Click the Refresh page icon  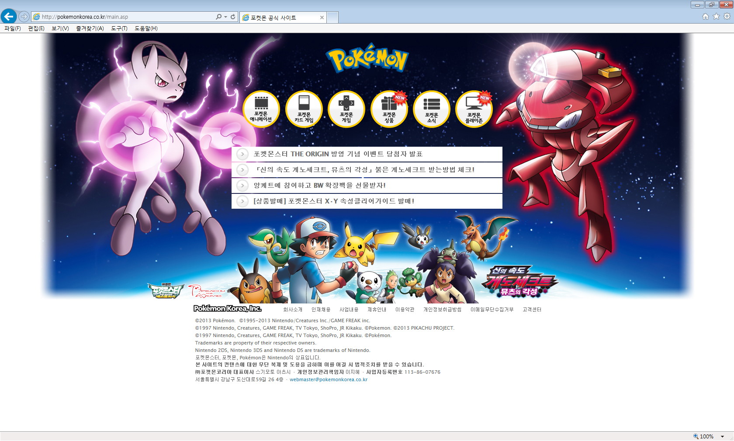click(233, 17)
